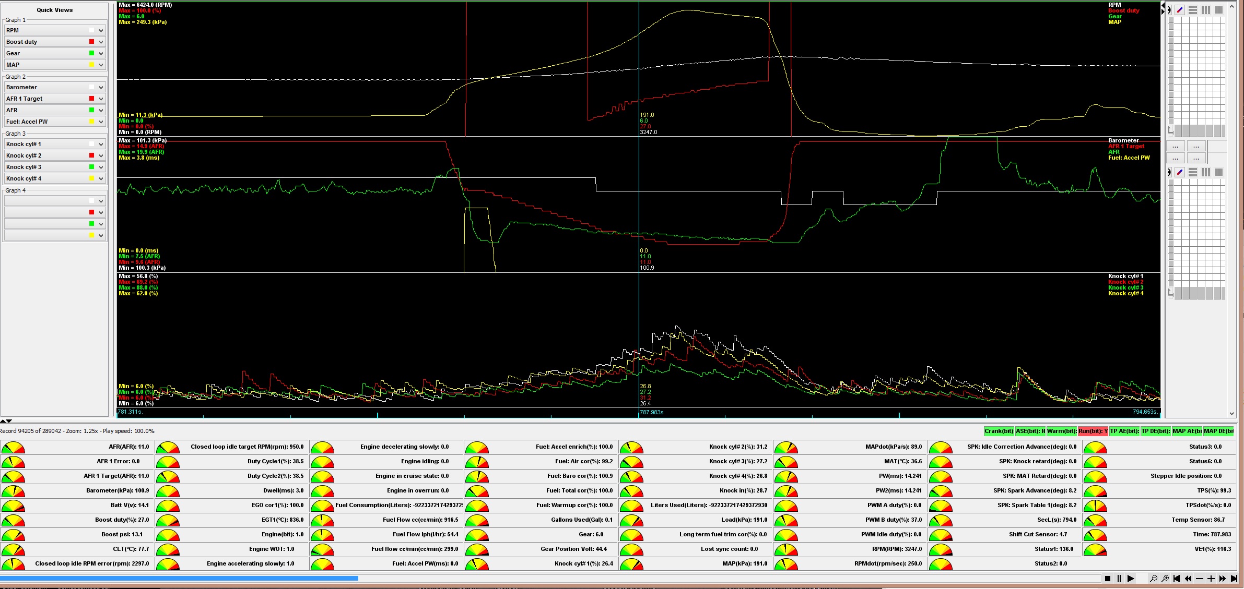The height and width of the screenshot is (589, 1244).
Task: Toggle the Crank(bit) status indicator
Action: coord(999,431)
